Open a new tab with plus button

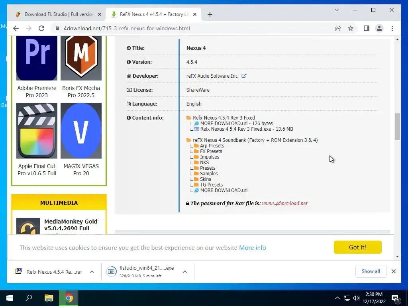(210, 14)
